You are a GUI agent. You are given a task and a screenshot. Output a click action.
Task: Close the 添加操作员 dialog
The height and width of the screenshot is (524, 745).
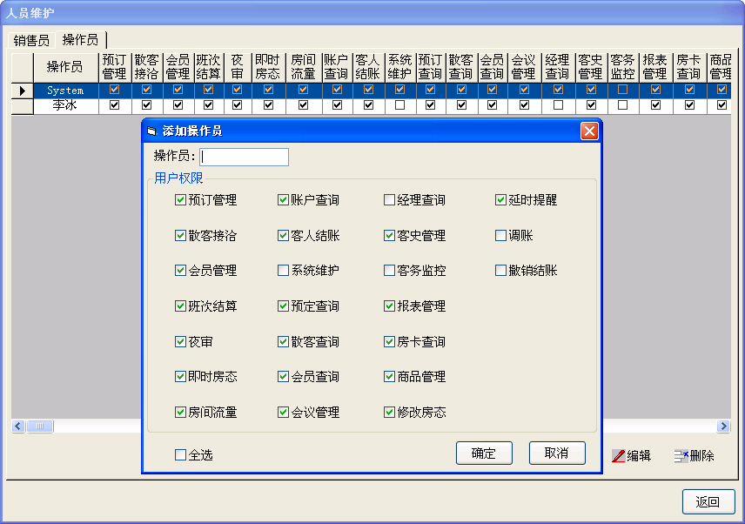click(589, 131)
